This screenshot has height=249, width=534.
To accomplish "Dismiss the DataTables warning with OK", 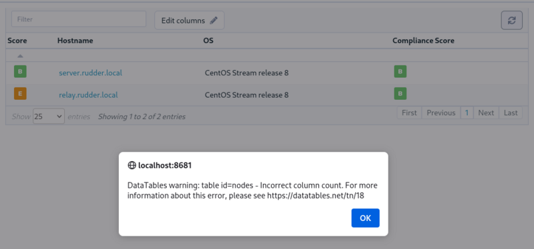I will point(365,218).
